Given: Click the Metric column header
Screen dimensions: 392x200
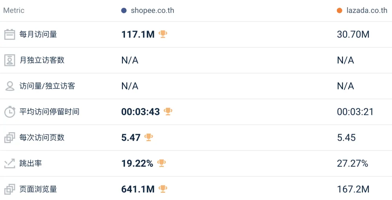Looking at the screenshot, I should click(x=14, y=11).
